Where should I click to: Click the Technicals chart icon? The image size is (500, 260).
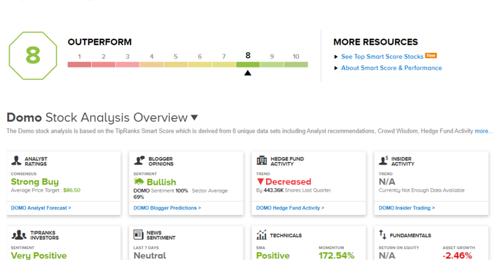point(262,235)
